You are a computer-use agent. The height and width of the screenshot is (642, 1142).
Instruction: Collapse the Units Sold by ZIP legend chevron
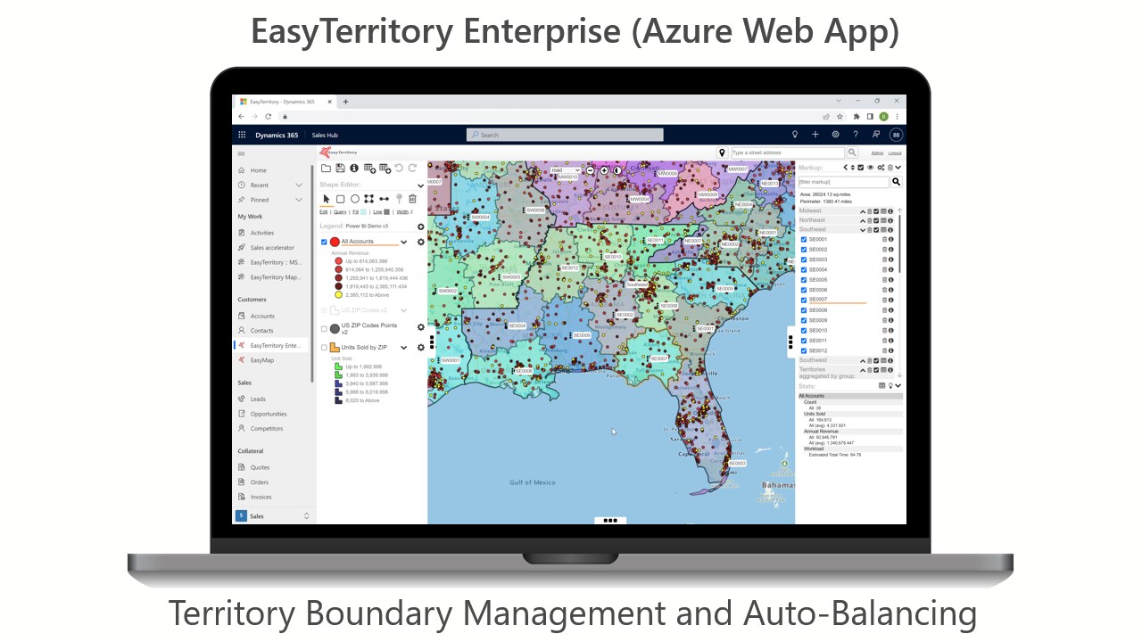point(403,348)
